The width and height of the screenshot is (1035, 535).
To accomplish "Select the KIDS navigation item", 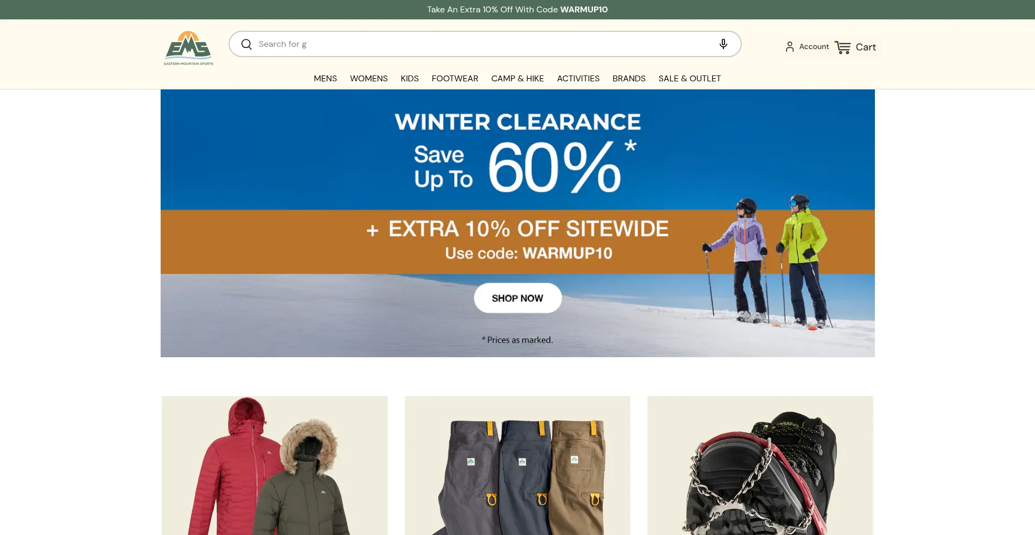I will [410, 79].
